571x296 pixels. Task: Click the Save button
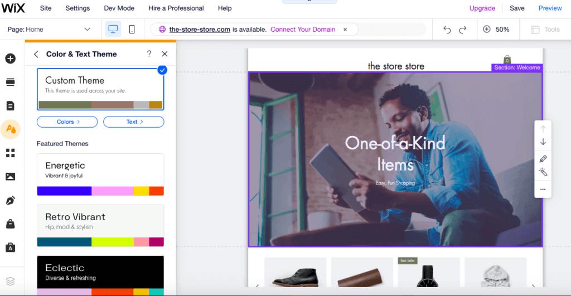tap(517, 8)
